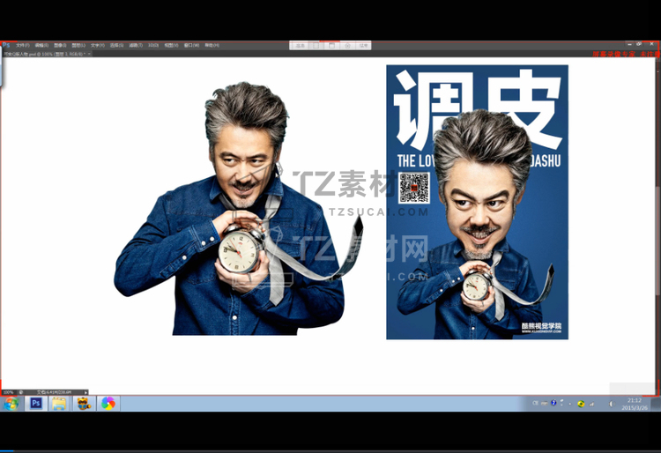Minimize the Photoshop window
The width and height of the screenshot is (661, 453).
(629, 44)
